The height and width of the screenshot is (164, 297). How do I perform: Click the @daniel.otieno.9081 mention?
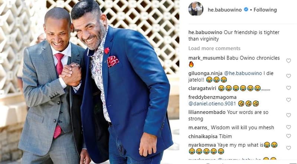[212, 103]
